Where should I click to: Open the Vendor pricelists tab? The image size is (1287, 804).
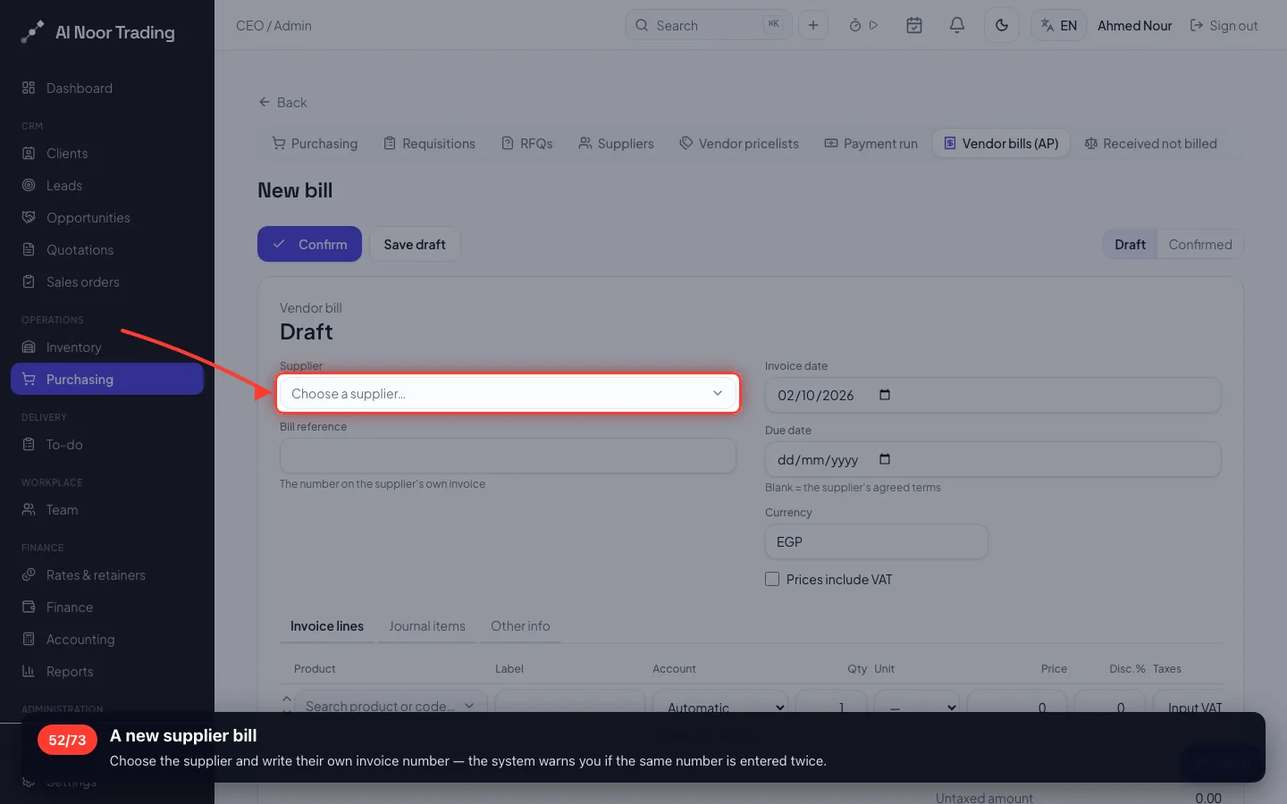pyautogui.click(x=739, y=144)
